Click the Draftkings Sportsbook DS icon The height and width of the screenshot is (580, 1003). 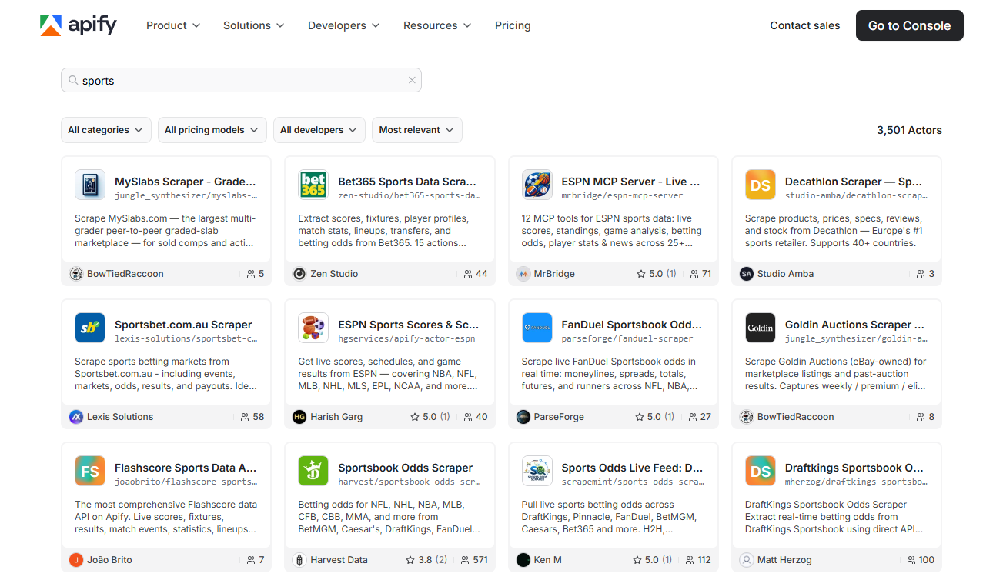tap(761, 471)
